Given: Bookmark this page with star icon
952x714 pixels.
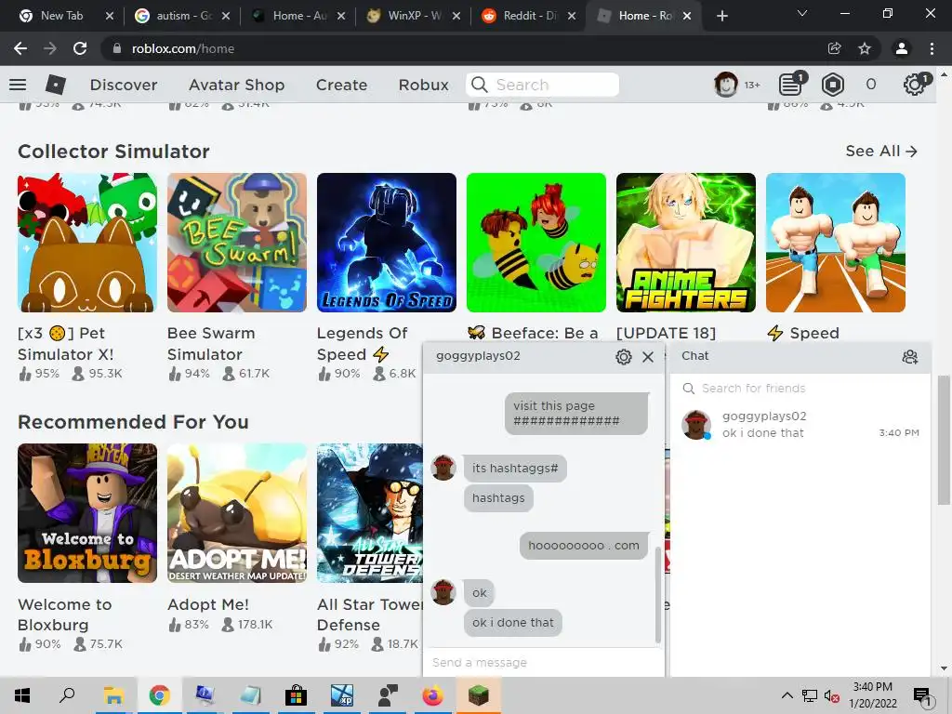Looking at the screenshot, I should click(865, 48).
